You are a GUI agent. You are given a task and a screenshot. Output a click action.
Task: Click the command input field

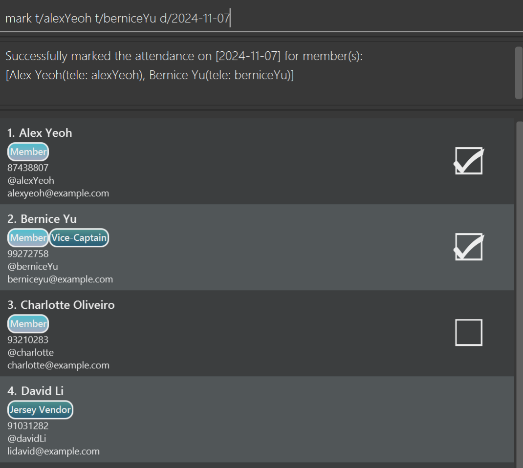tap(261, 19)
